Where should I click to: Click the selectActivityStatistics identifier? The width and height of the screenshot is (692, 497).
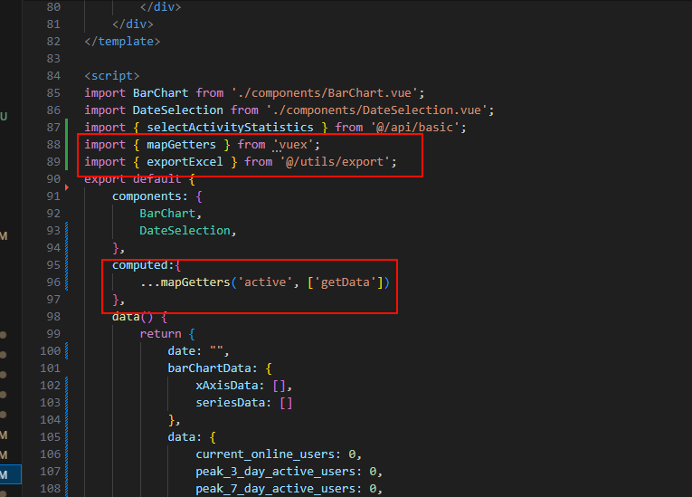[230, 128]
